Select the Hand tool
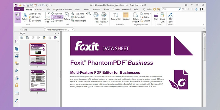Screen dimensions: 220x110 point(18,17)
